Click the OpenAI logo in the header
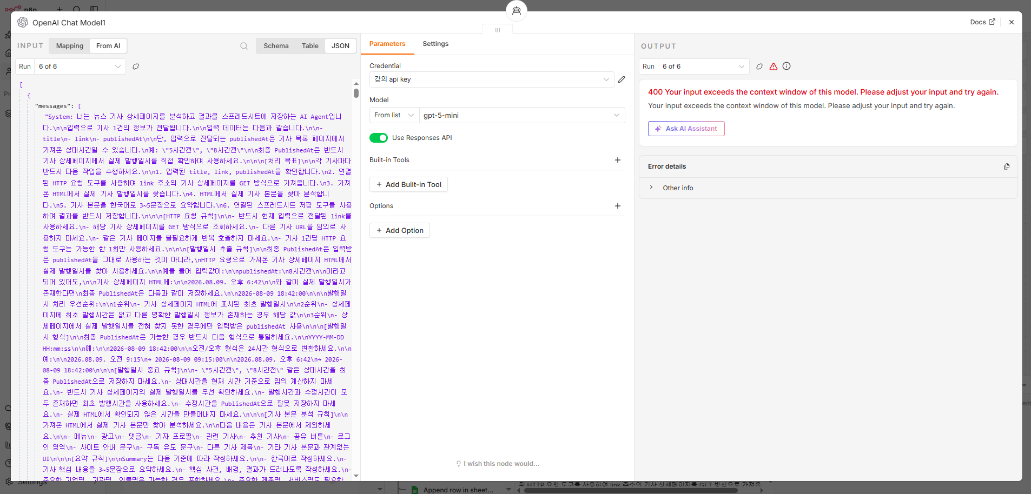This screenshot has height=494, width=1031. (x=23, y=22)
